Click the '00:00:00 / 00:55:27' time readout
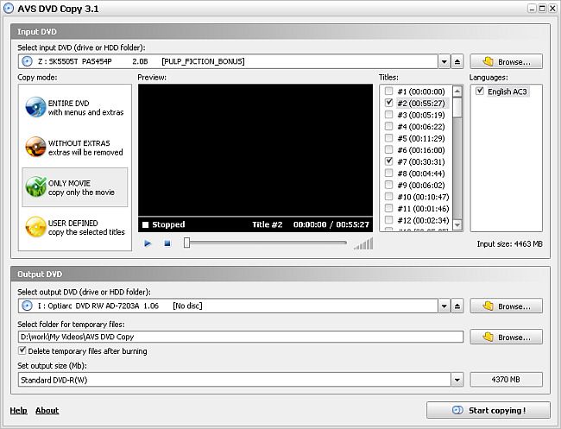Screen dimensions: 561x429 coord(331,224)
